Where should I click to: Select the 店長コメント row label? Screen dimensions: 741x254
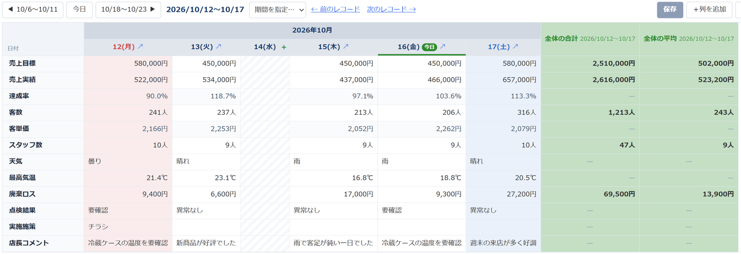pos(43,243)
